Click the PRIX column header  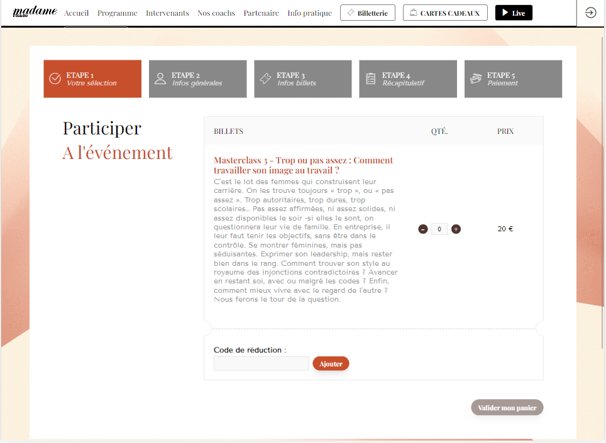505,131
